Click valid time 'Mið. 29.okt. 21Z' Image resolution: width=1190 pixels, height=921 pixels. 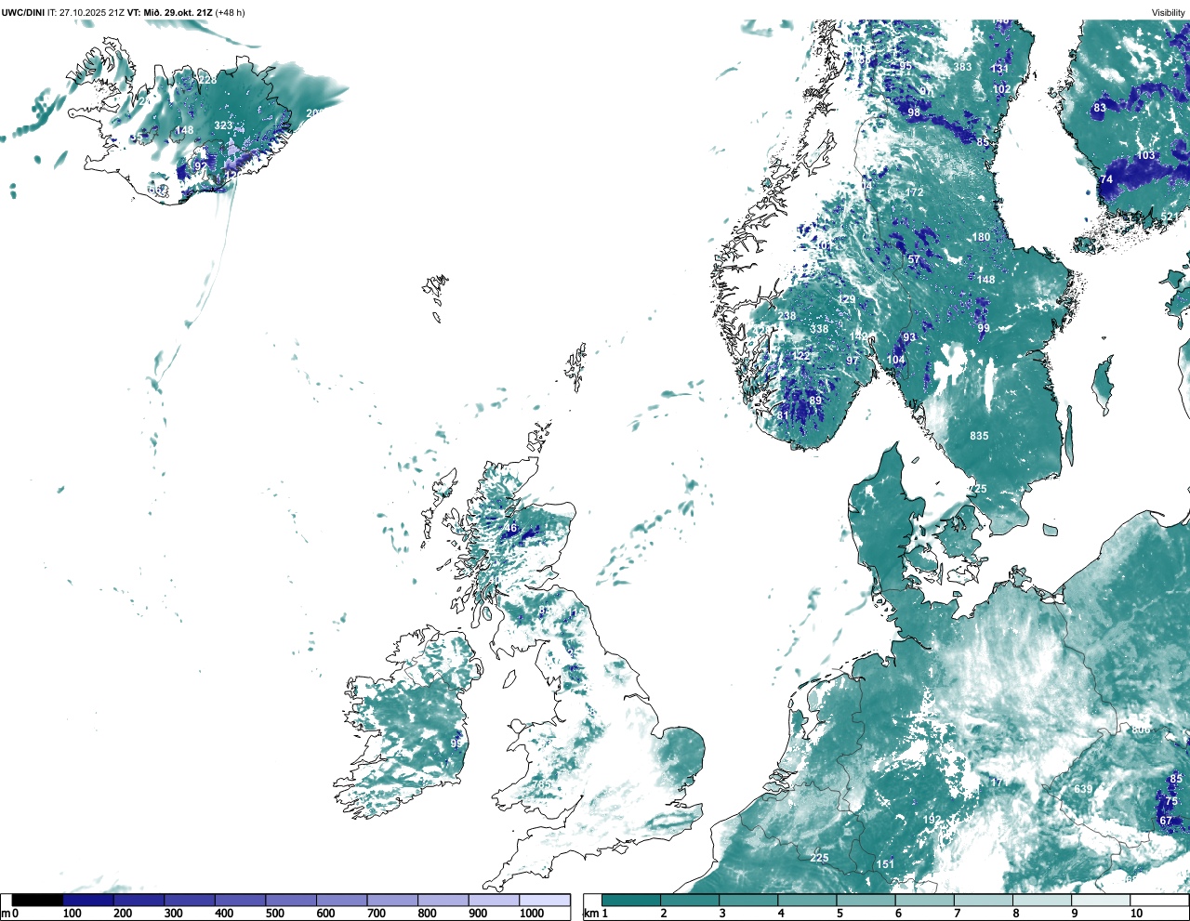coord(177,12)
